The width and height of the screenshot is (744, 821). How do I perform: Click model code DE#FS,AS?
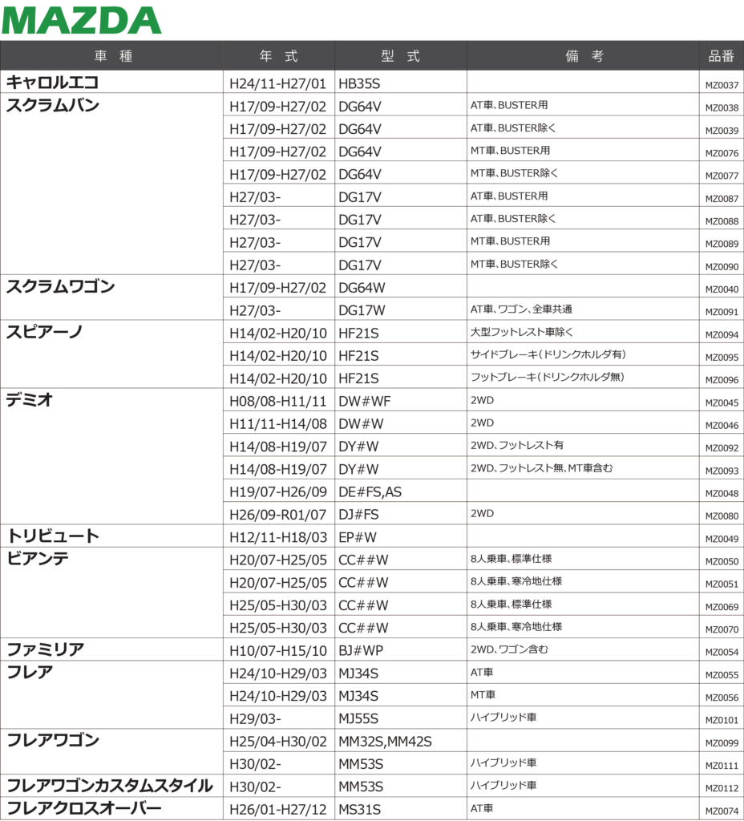[370, 492]
